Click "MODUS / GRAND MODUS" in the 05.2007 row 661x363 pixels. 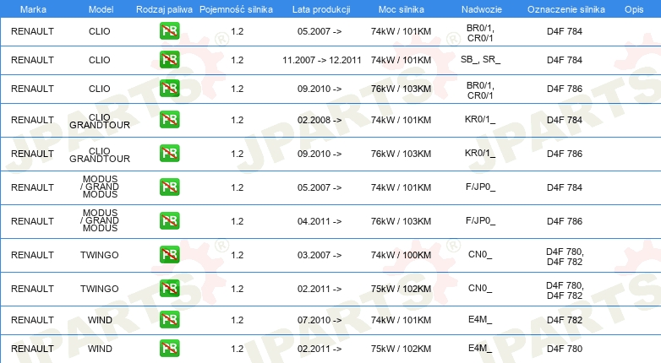(x=100, y=187)
